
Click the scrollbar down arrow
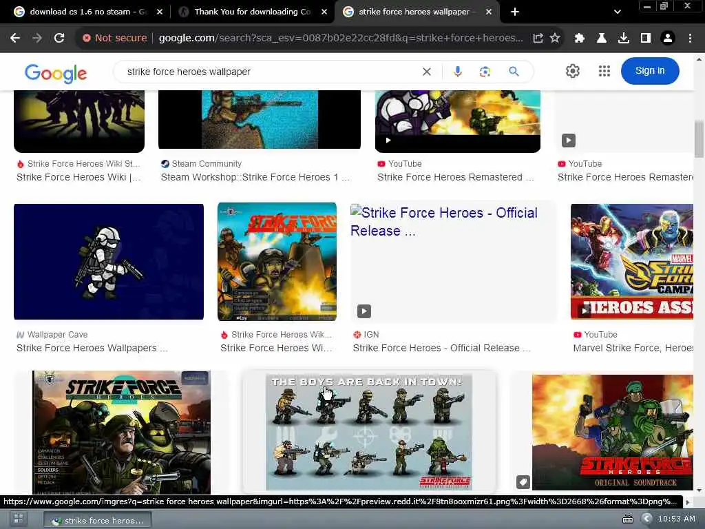tap(699, 490)
